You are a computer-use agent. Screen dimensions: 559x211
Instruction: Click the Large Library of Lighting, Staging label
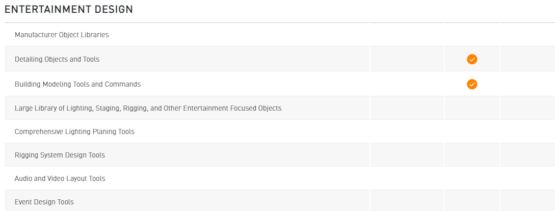coord(148,108)
